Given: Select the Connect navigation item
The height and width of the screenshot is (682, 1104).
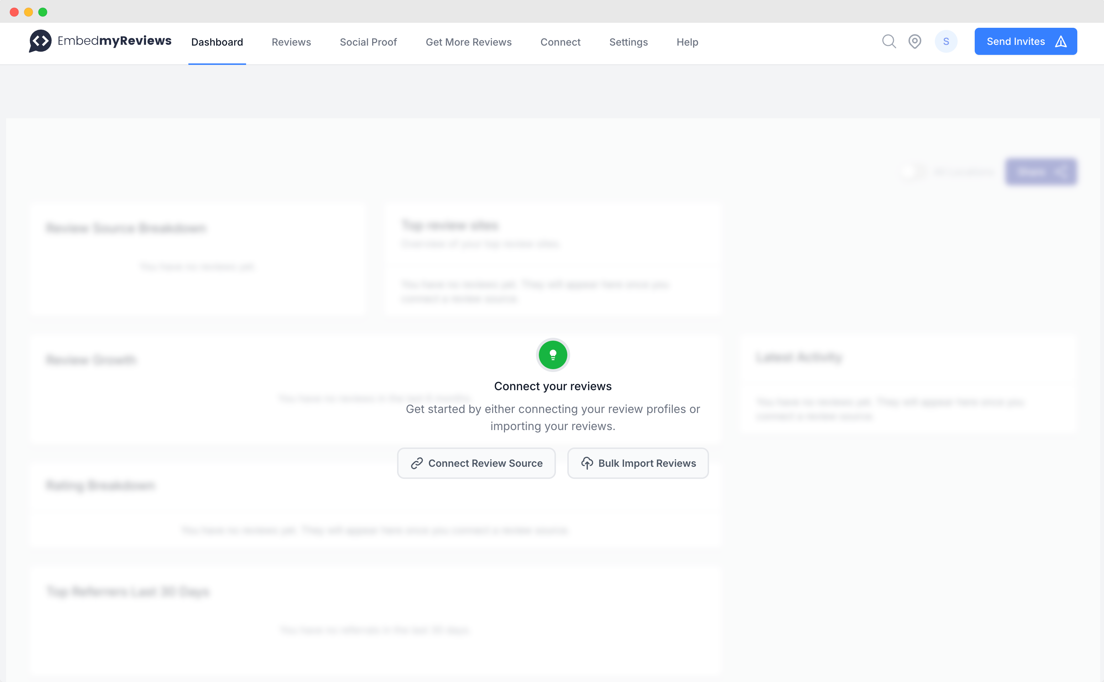Looking at the screenshot, I should pyautogui.click(x=560, y=42).
